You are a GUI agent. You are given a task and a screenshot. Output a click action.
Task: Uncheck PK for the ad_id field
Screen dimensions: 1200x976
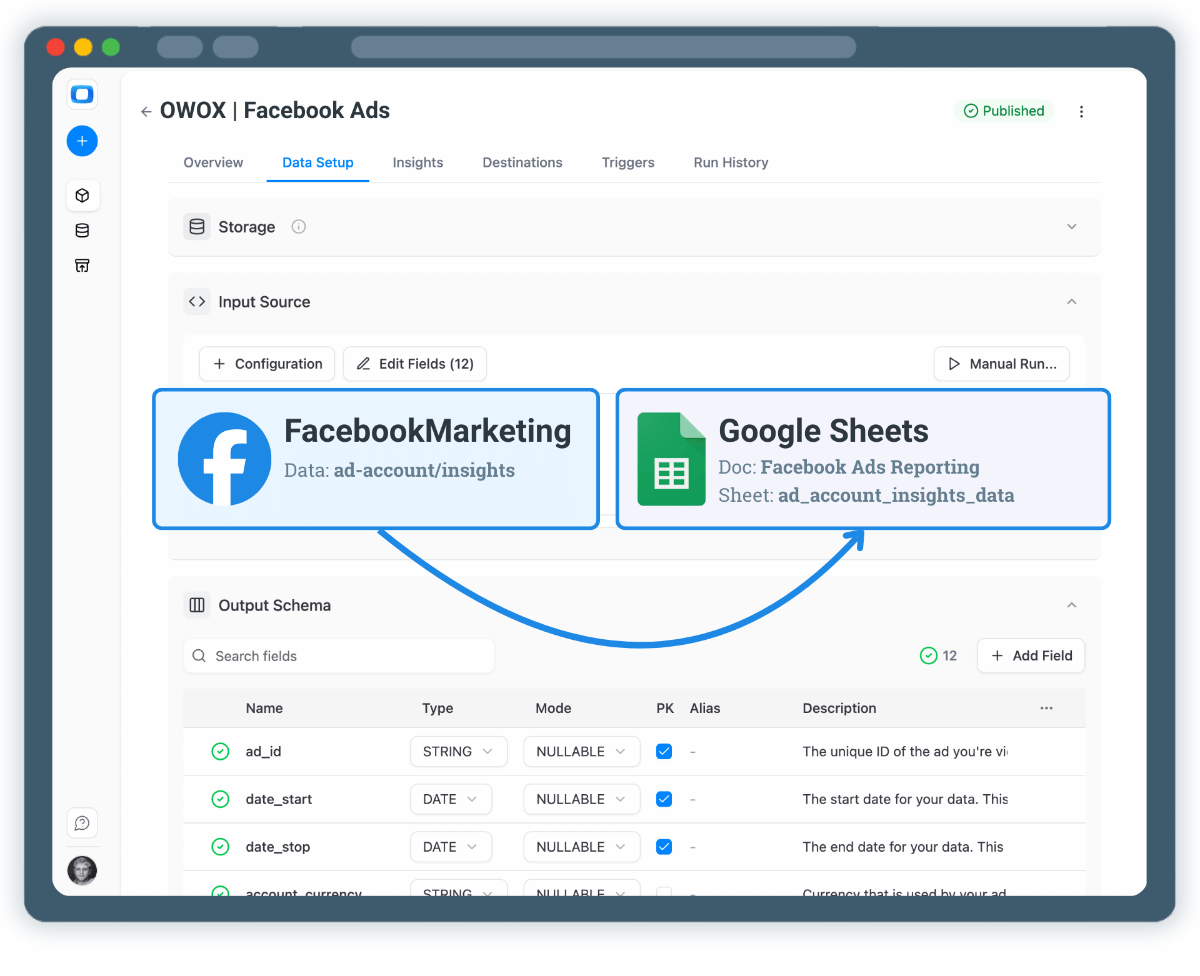click(x=664, y=752)
